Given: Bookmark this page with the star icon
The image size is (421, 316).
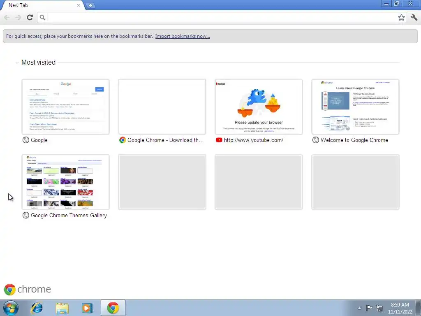Looking at the screenshot, I should click(401, 17).
